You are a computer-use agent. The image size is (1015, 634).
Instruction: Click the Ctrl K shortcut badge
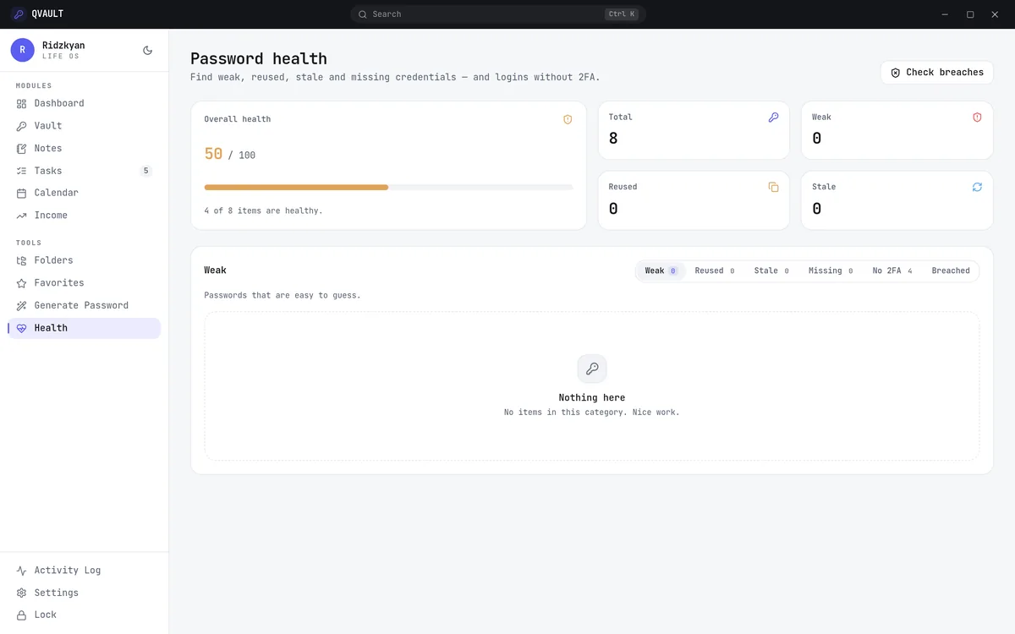pos(622,14)
